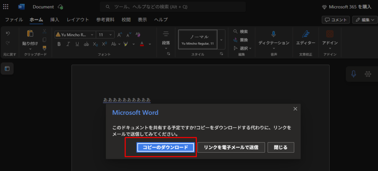Open paragraph dialog launcher icon
The height and width of the screenshot is (171, 378).
pos(168,54)
